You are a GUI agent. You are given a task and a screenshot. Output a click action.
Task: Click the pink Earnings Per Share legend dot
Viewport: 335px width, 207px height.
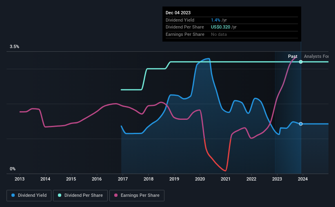click(116, 195)
